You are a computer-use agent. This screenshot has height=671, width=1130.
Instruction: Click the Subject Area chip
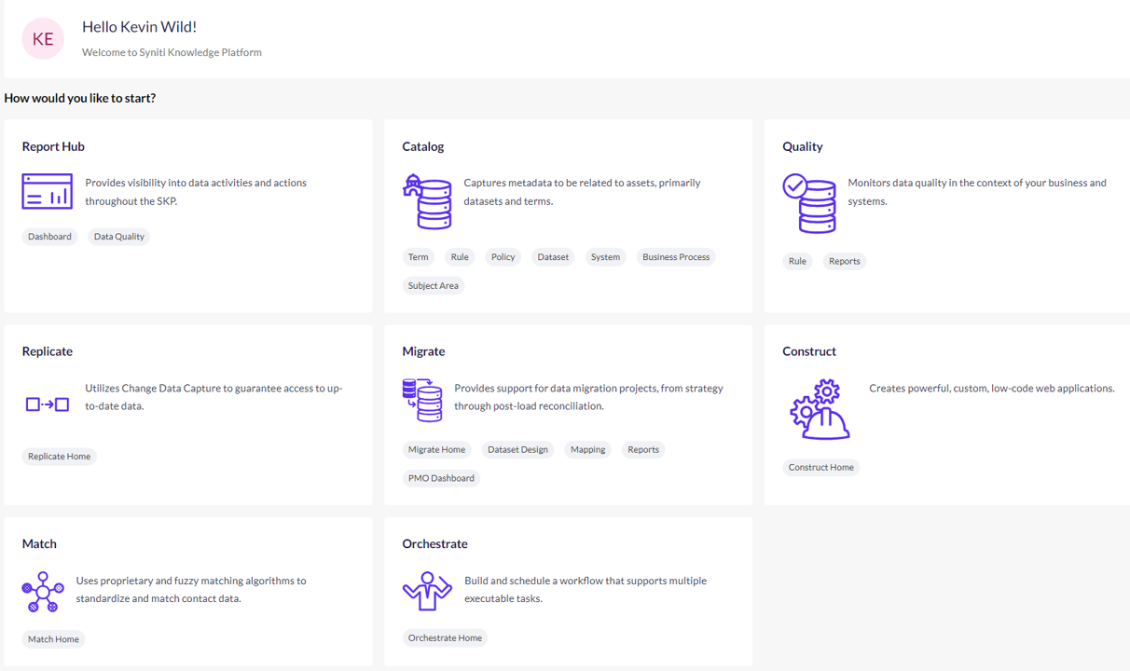coord(433,285)
